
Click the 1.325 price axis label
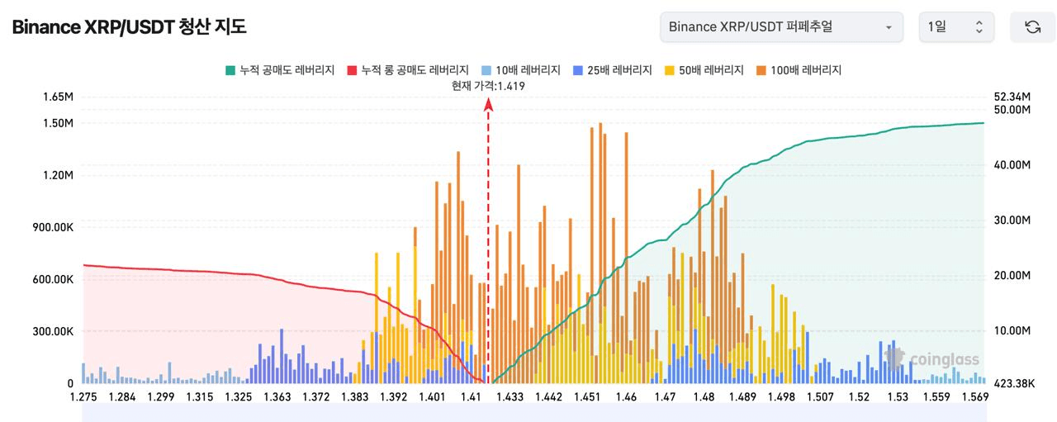coord(239,397)
